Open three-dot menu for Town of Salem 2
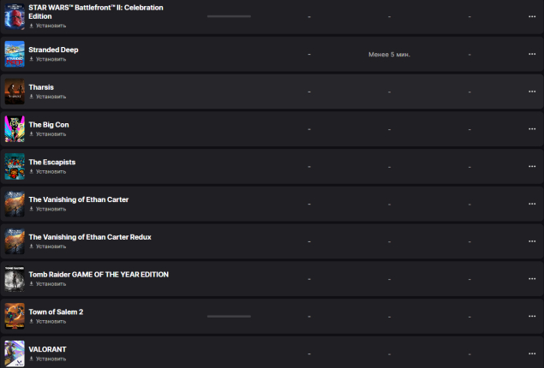Screen dimensions: 544x368 click(x=532, y=316)
